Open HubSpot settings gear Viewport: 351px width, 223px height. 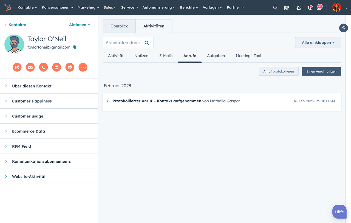(298, 8)
